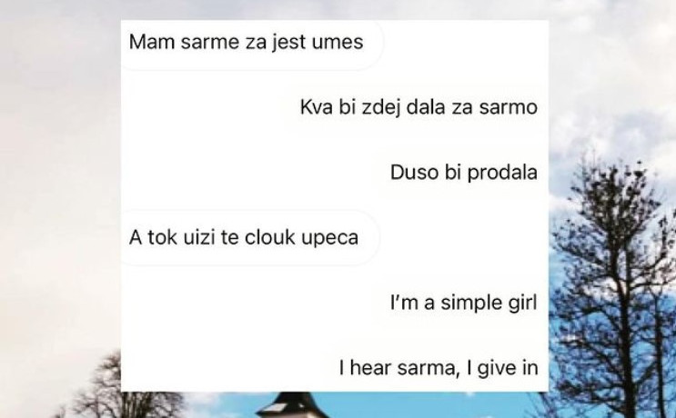Click the word "prodala" in the third message
676x418 pixels.
[x=502, y=173]
